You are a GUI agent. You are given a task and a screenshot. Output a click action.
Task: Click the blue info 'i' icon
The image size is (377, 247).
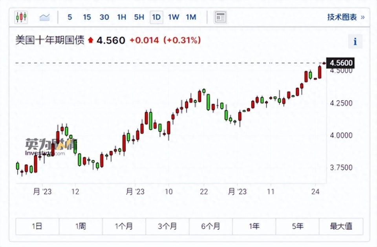pos(355,42)
